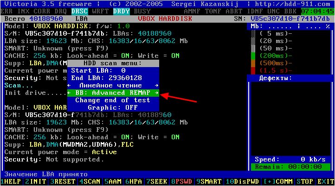Screen dimensions: 335x186
Task: Click the [+]COMM bottom item
Action: [x=277, y=181]
